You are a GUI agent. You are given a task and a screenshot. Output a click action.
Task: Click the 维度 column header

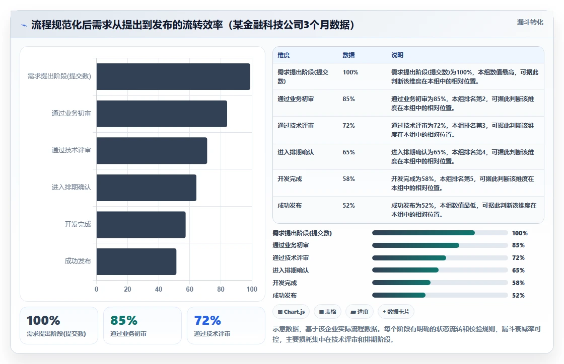(x=284, y=55)
